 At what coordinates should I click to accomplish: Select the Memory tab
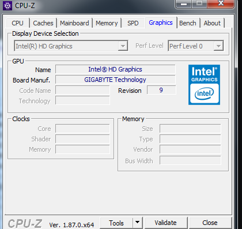tap(107, 23)
